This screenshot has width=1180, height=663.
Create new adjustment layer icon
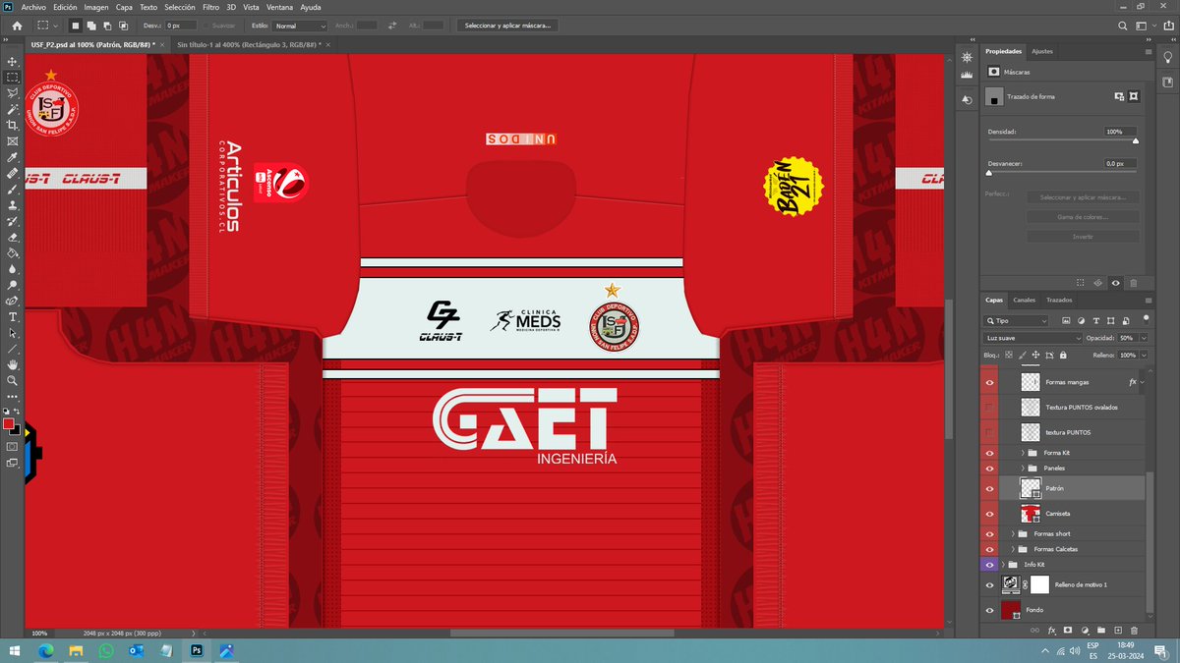coord(1084,630)
